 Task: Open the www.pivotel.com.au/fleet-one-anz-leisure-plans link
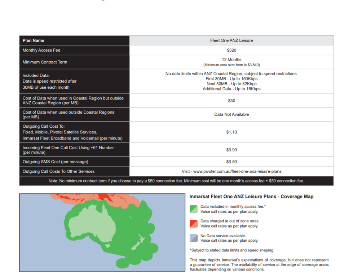pyautogui.click(x=237, y=171)
